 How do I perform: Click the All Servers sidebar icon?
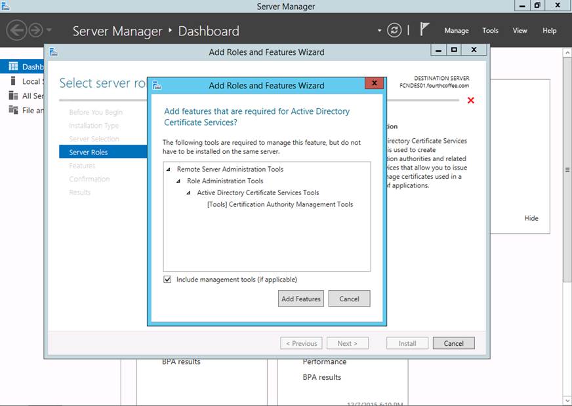coord(13,96)
